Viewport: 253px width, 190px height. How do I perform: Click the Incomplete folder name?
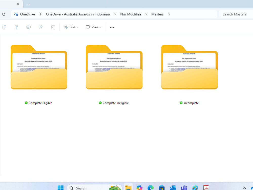(x=191, y=103)
